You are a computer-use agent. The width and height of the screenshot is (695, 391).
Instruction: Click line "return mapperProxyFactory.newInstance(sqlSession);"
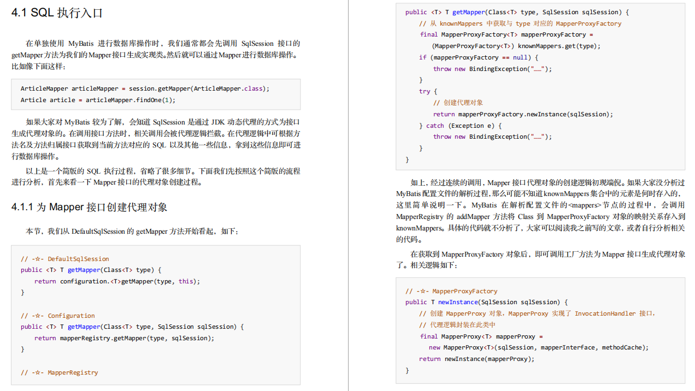523,114
